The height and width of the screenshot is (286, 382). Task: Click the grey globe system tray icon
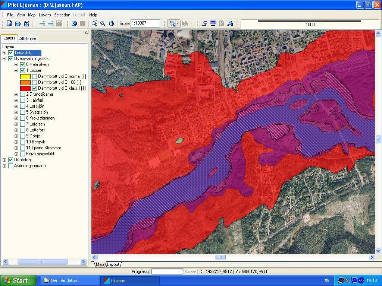[347, 281]
